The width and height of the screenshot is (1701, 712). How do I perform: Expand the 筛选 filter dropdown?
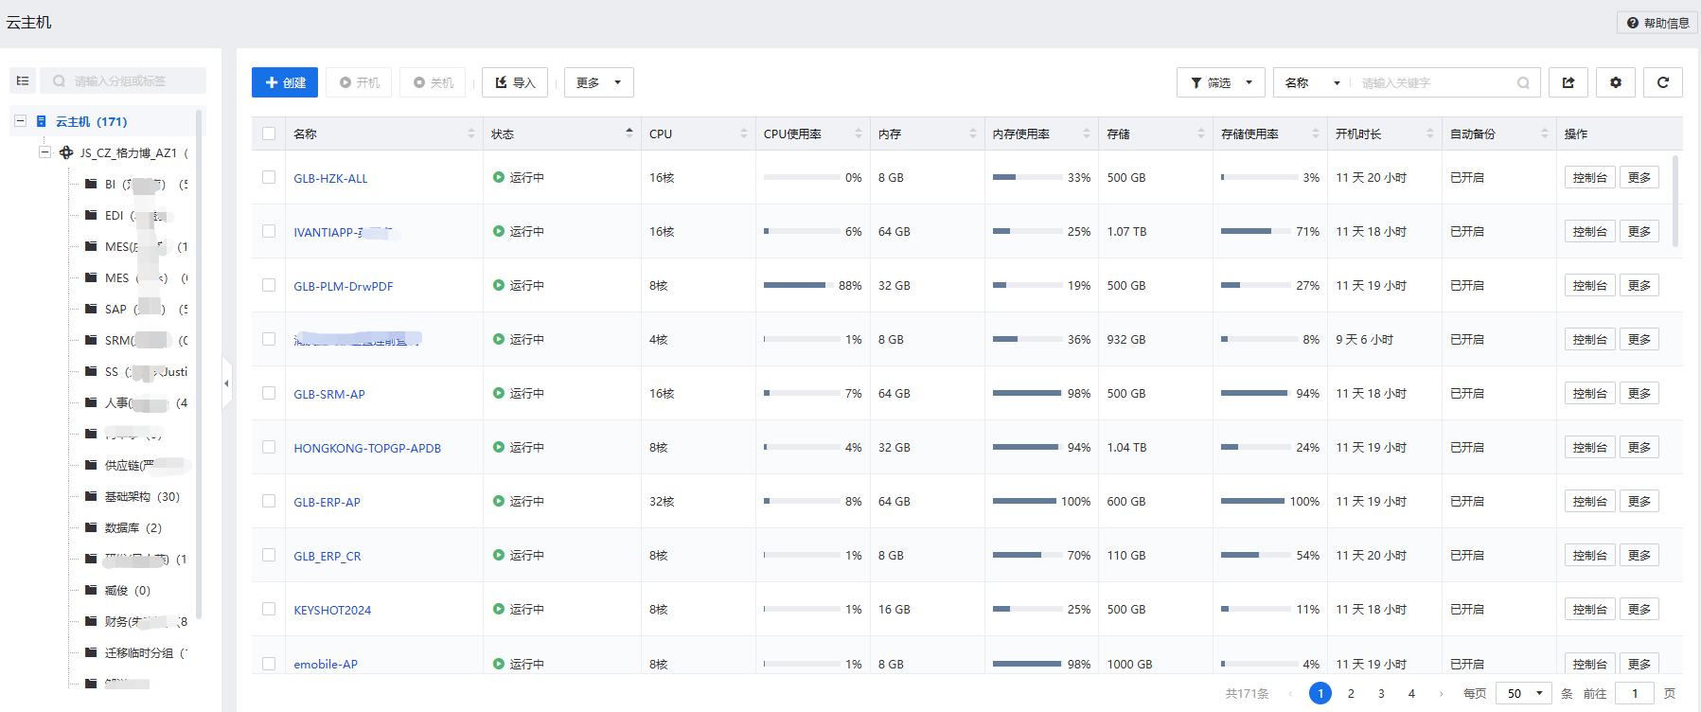click(x=1220, y=82)
